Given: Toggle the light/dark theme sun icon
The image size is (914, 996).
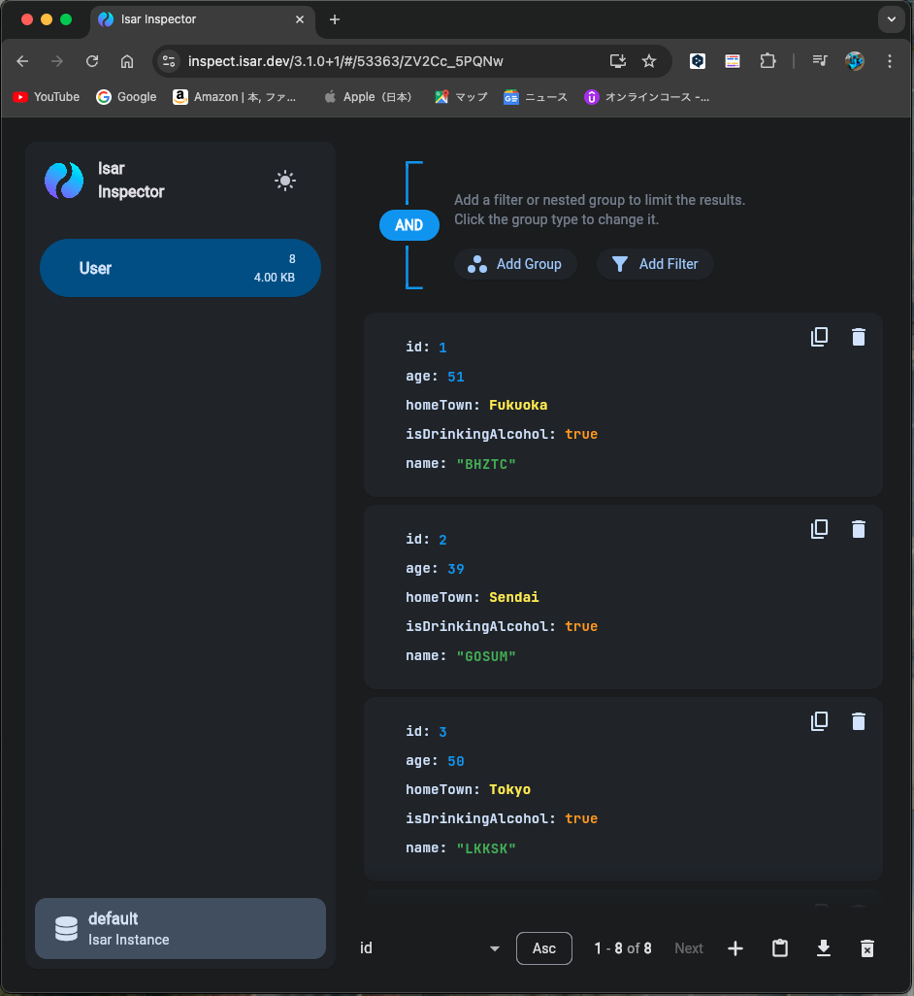Looking at the screenshot, I should point(284,181).
